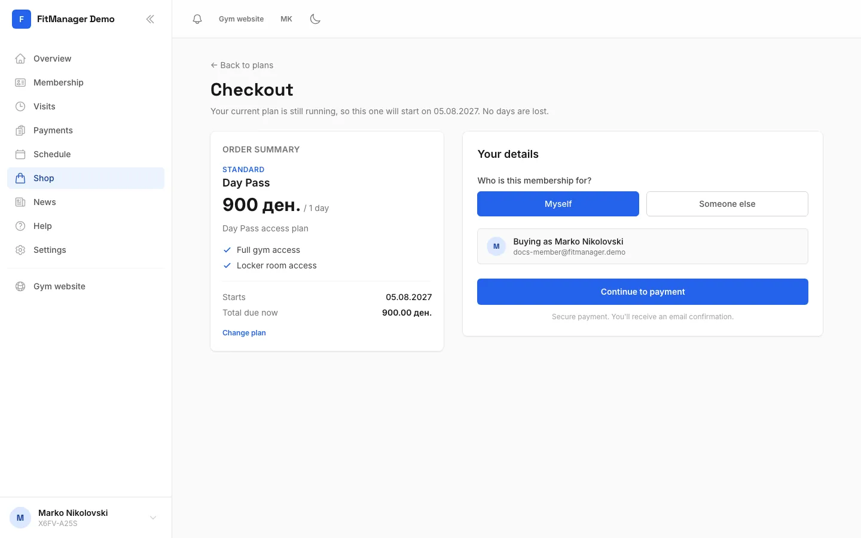Open Settings in the sidebar

pyautogui.click(x=86, y=250)
